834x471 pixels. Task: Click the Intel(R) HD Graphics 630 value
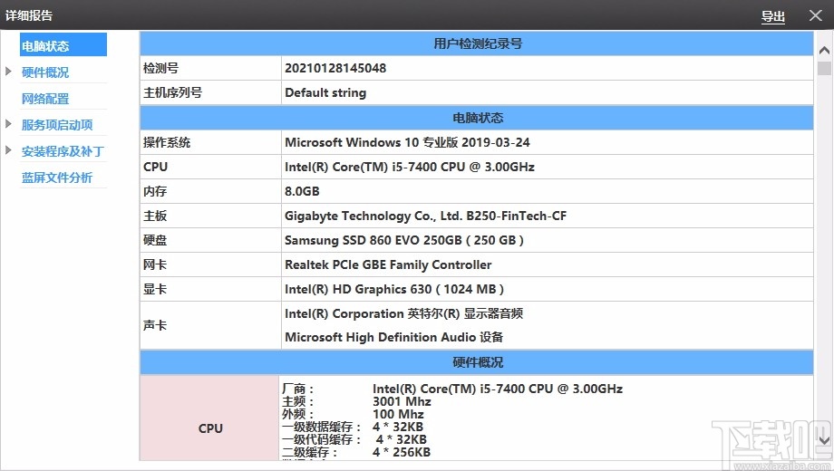point(394,289)
